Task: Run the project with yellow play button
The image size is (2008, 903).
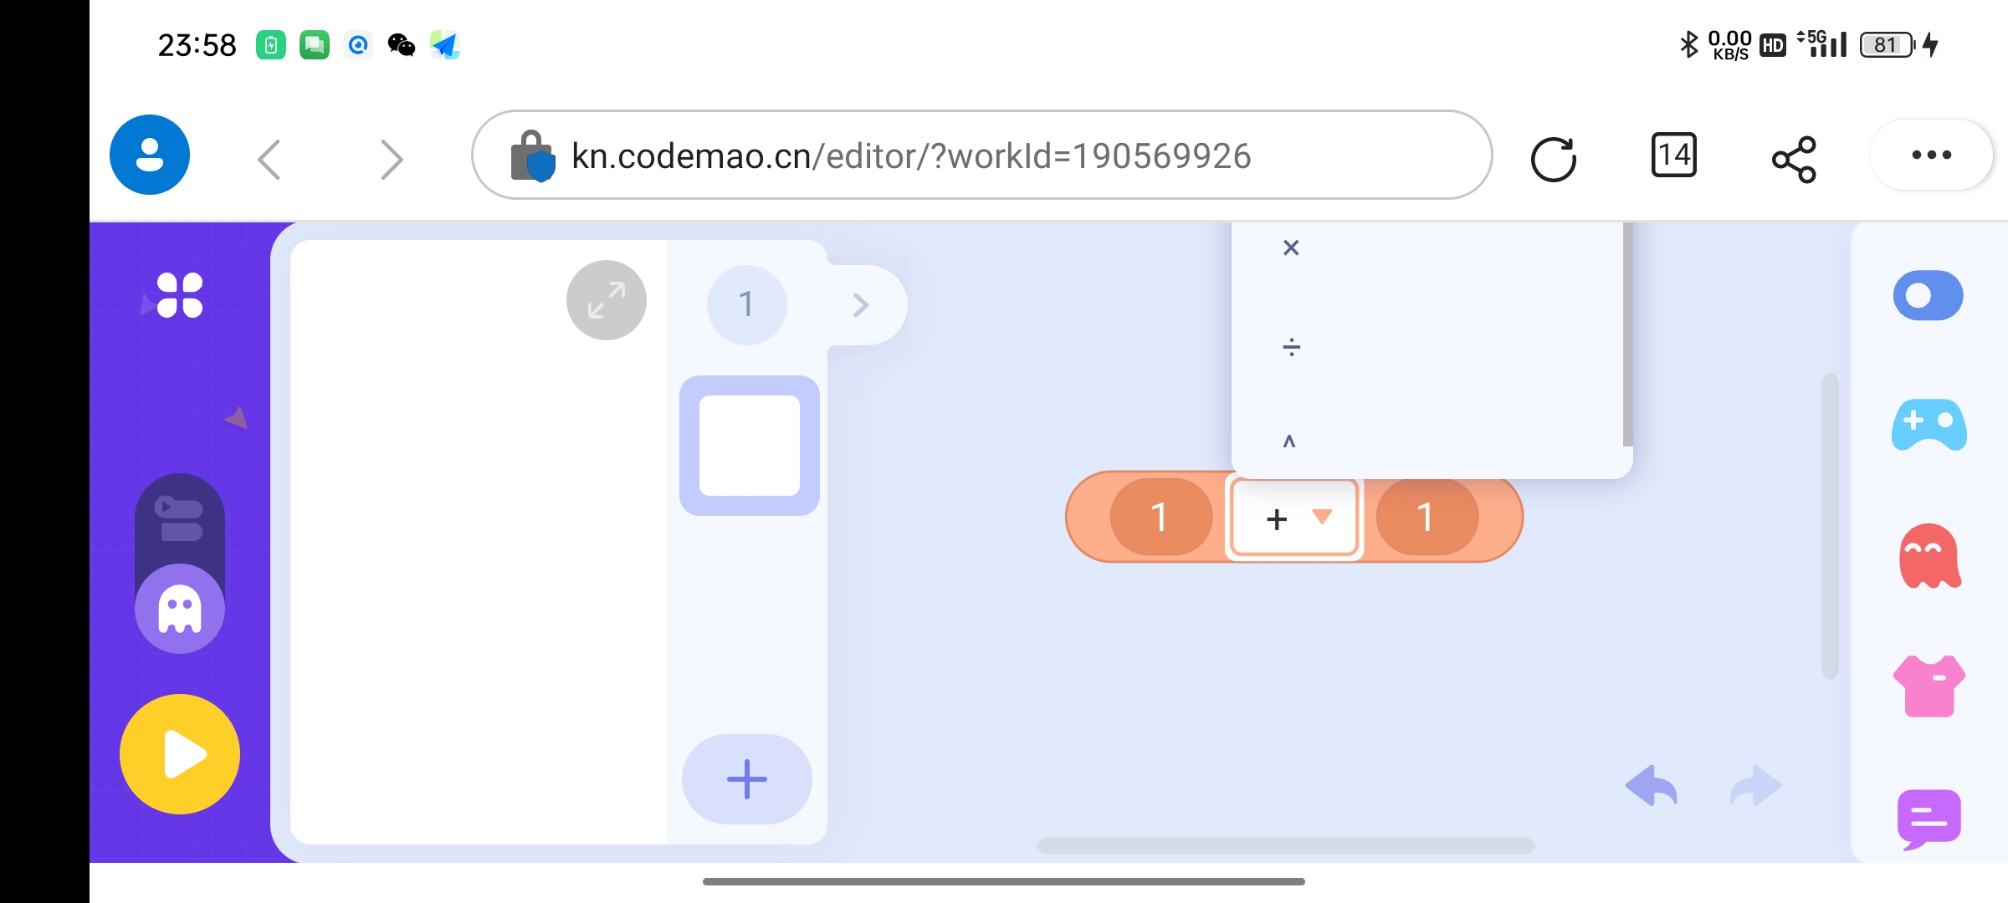Action: (x=180, y=754)
